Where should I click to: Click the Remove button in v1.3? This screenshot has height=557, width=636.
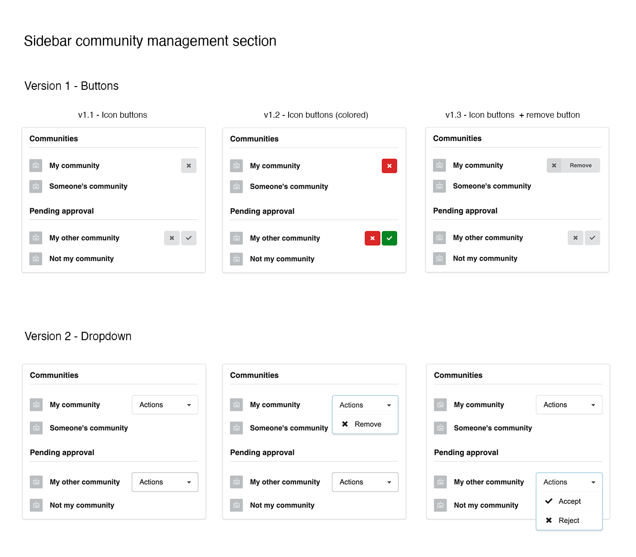(x=580, y=165)
